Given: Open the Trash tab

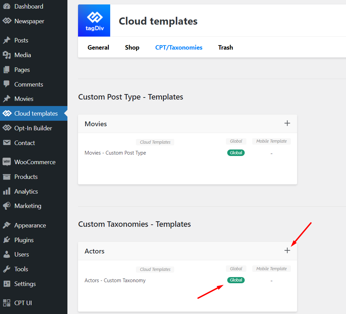Looking at the screenshot, I should (x=226, y=48).
